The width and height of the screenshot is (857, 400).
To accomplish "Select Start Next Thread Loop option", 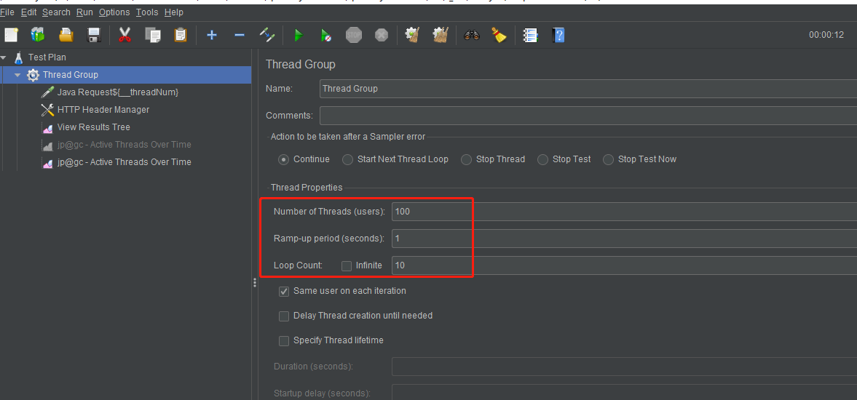I will 347,159.
